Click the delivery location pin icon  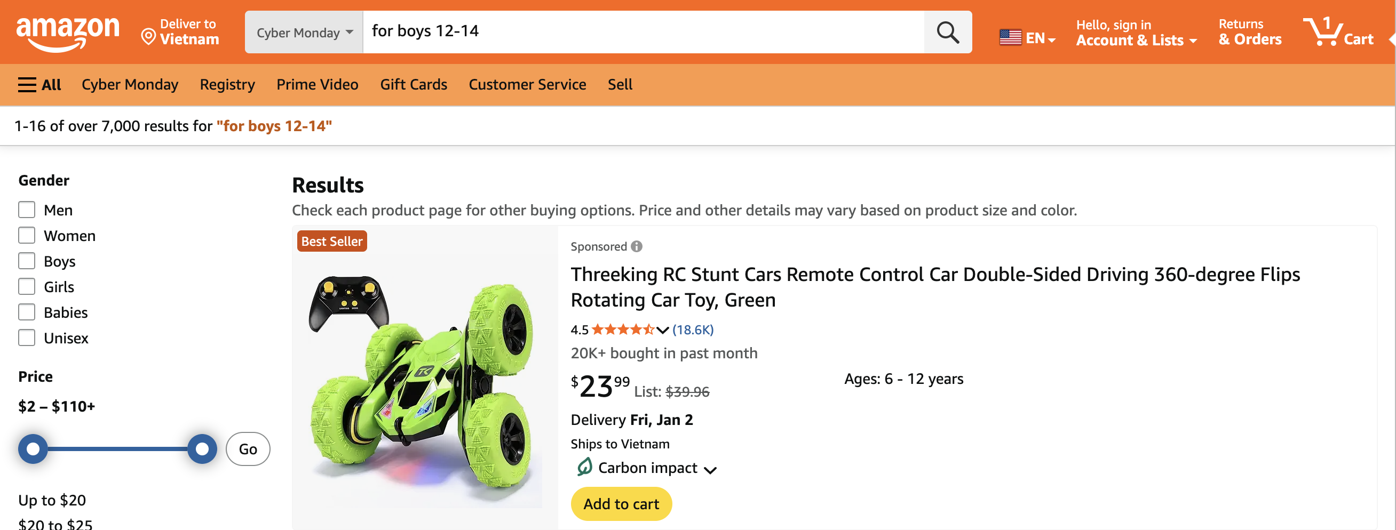(148, 37)
